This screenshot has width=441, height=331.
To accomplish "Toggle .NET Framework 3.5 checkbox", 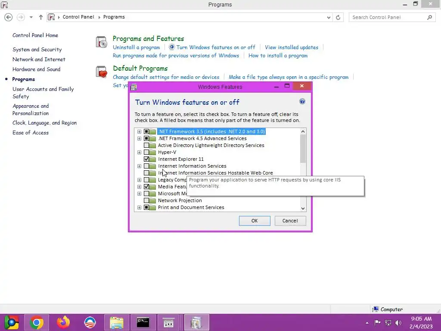I will tap(146, 131).
